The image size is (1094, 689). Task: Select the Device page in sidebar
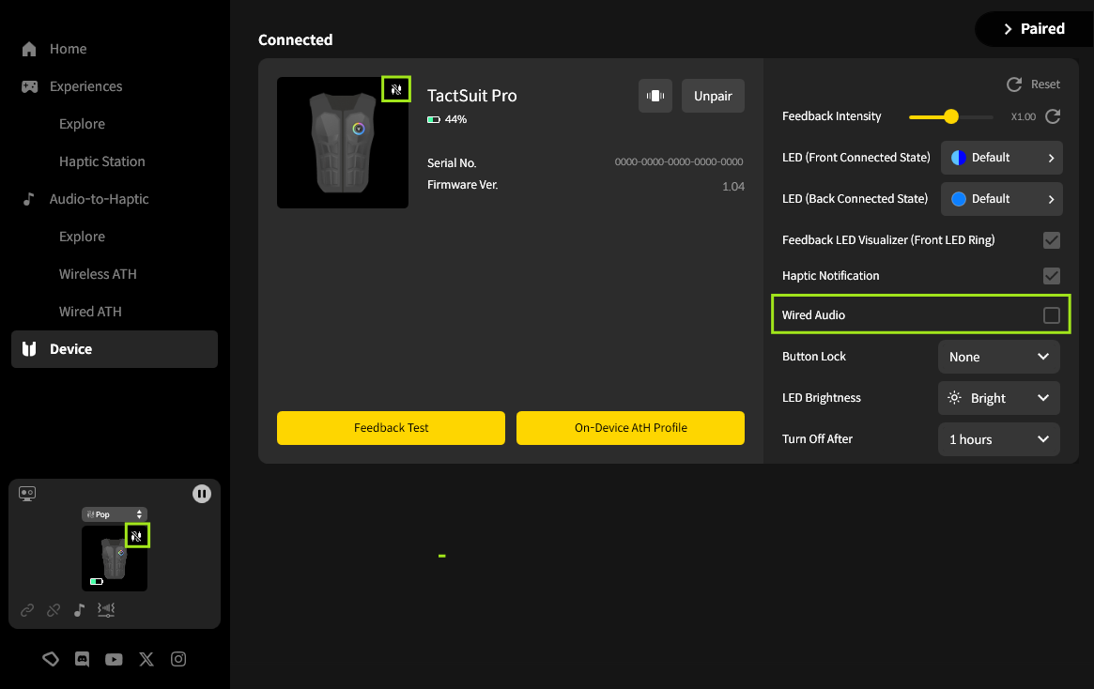tap(115, 349)
